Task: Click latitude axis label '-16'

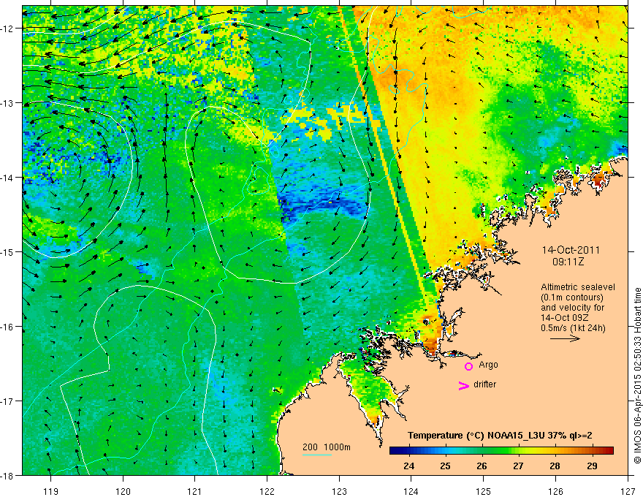Action: point(8,327)
